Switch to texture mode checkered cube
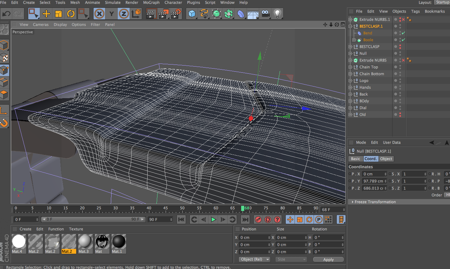450x269 pixels. pyautogui.click(x=4, y=58)
